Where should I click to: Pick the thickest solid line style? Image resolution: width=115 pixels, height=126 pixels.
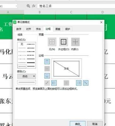[x=31, y=63]
